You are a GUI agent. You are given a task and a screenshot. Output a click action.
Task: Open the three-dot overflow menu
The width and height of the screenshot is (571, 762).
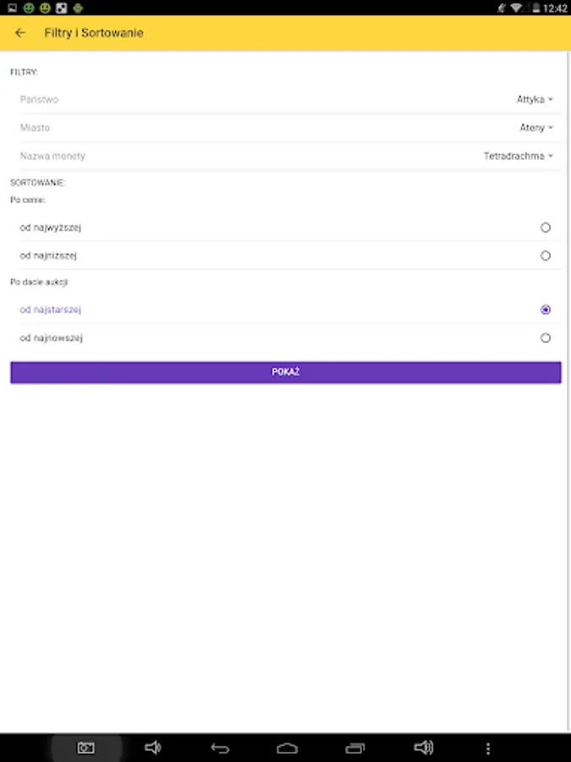pyautogui.click(x=488, y=748)
